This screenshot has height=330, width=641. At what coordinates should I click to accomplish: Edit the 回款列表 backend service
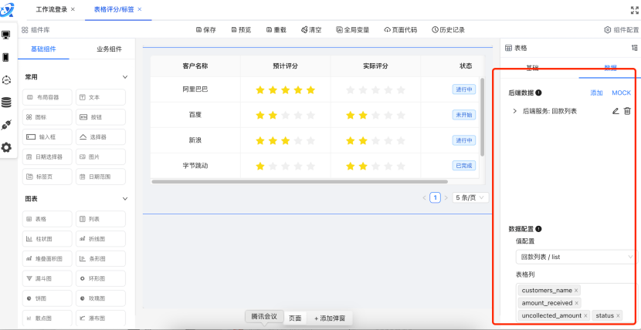[x=616, y=111]
